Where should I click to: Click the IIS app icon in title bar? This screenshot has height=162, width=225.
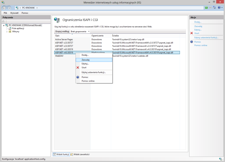3,3
